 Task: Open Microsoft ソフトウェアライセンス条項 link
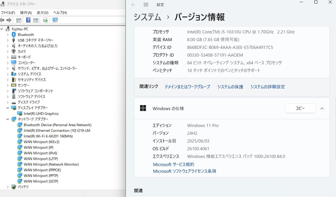185,171
